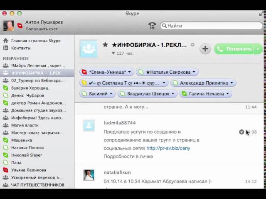Open the ЧАТ ПУТЕШЕСТВЕННИКОВ group

pyautogui.click(x=37, y=184)
